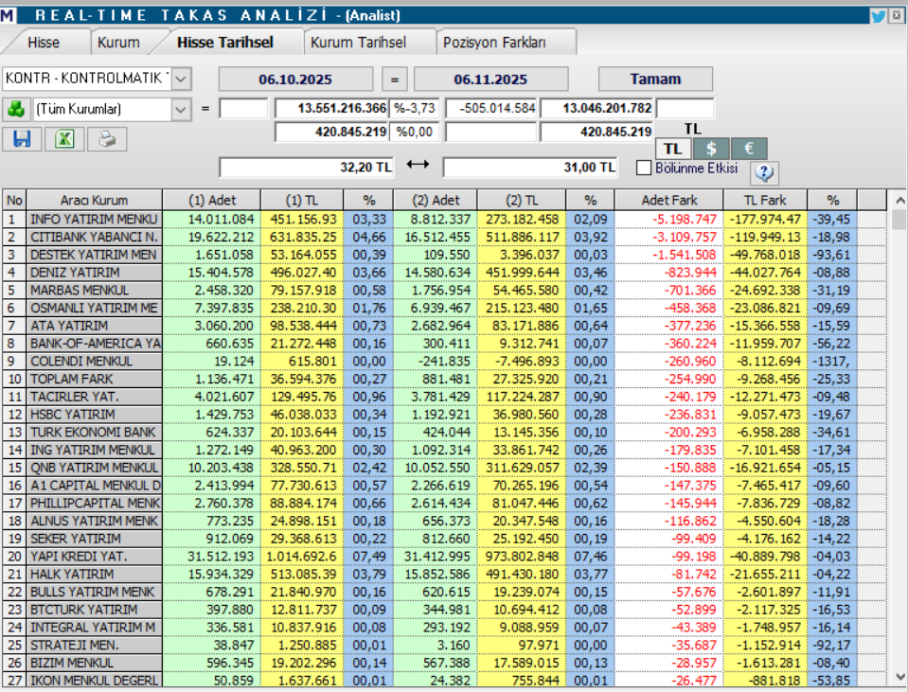Switch currency to dollar

[x=711, y=149]
